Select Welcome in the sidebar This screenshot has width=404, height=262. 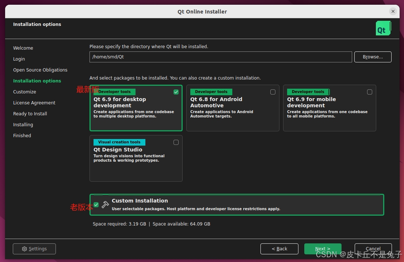(x=23, y=48)
